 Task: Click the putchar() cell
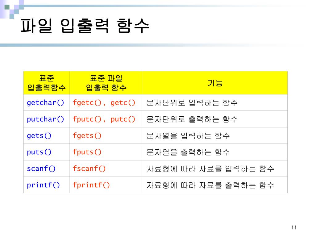pos(47,119)
